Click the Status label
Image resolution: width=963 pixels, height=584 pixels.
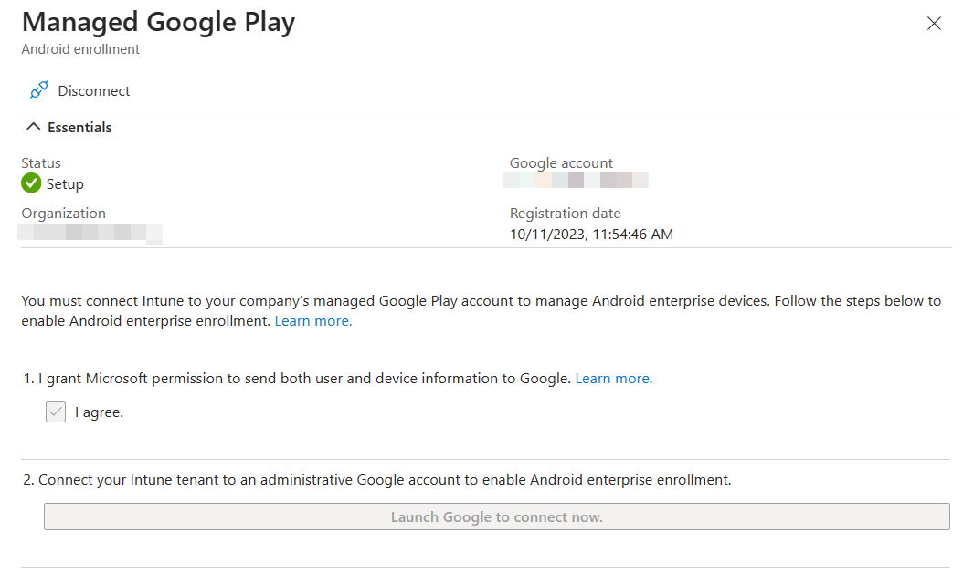point(40,162)
